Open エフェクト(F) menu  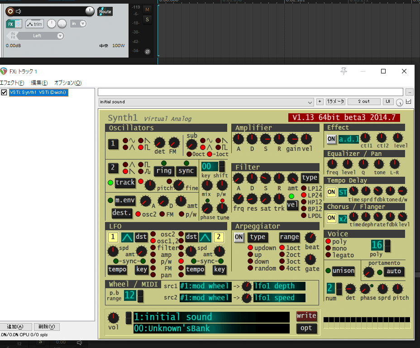pos(12,82)
